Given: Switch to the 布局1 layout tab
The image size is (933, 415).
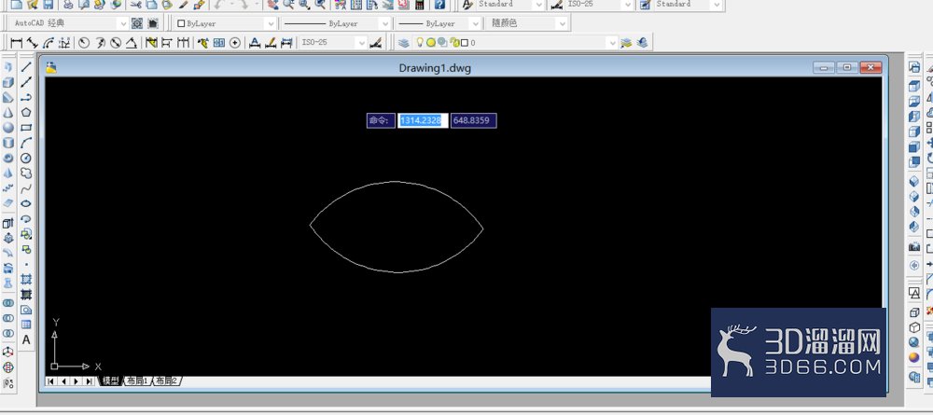Looking at the screenshot, I should tap(139, 380).
